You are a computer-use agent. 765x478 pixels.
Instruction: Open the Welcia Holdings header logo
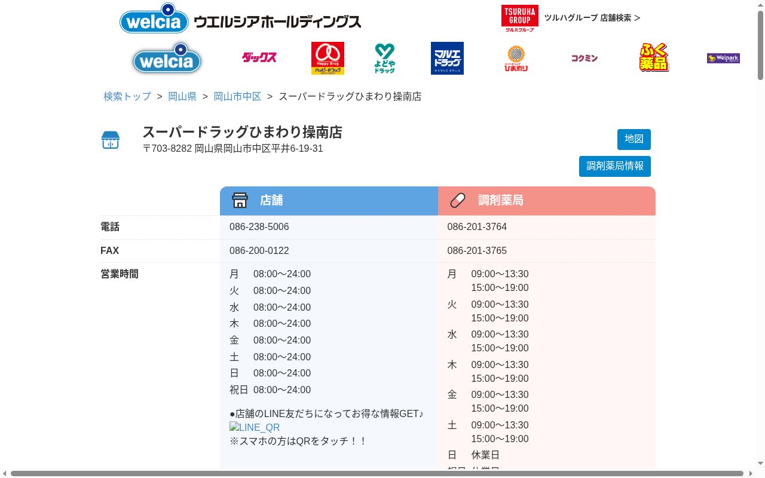(240, 19)
